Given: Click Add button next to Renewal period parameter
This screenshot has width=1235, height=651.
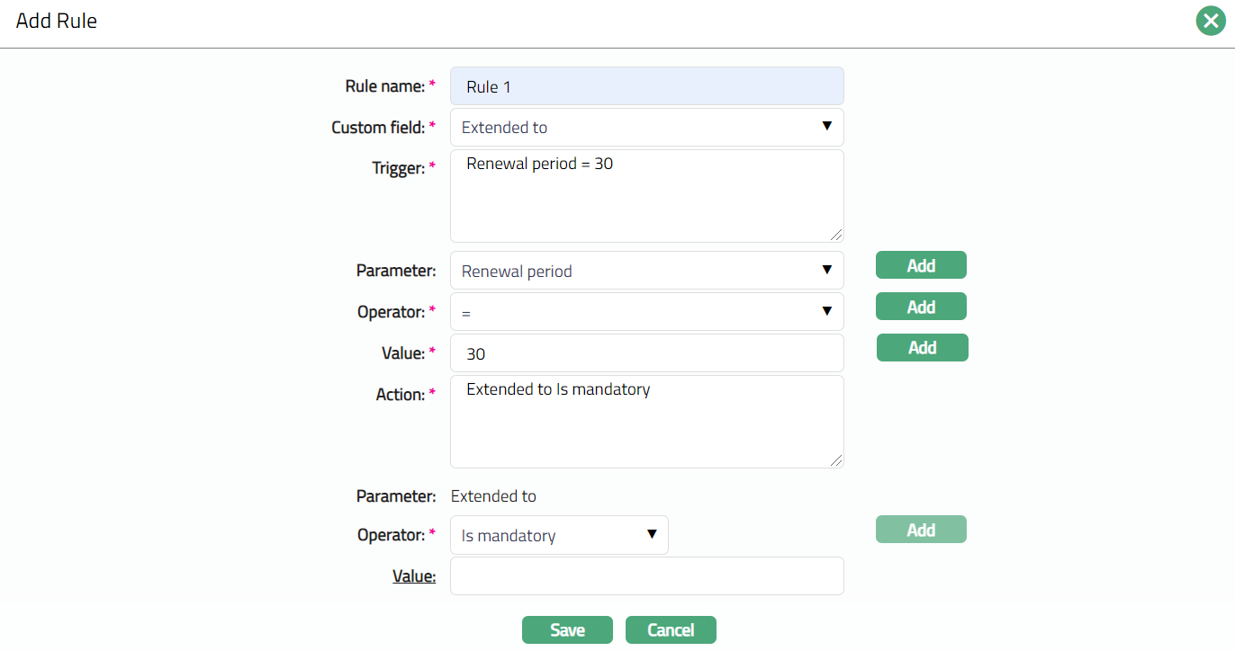Looking at the screenshot, I should [921, 265].
